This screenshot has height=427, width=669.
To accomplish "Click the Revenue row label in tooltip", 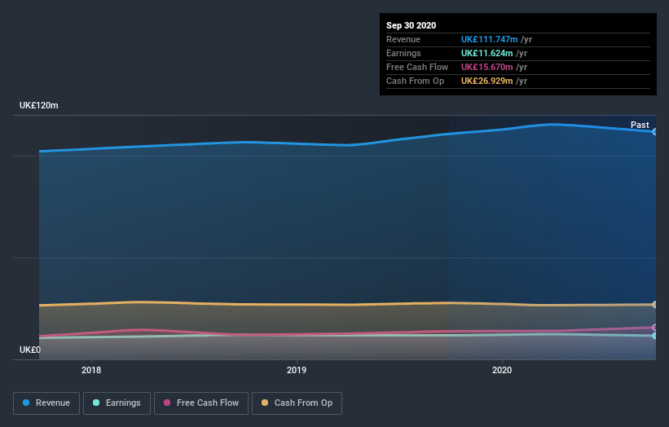I will (x=403, y=39).
